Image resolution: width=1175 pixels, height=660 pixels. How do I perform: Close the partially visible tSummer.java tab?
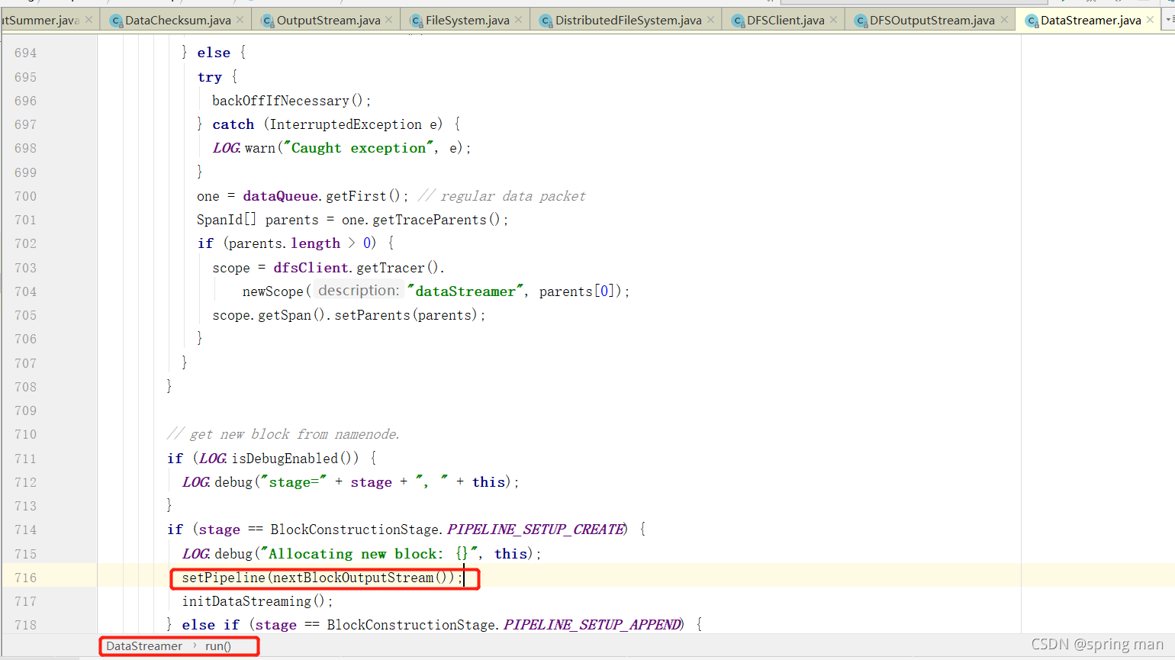click(x=89, y=20)
